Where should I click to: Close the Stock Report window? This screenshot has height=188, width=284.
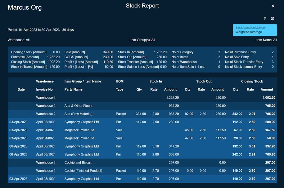(x=273, y=6)
